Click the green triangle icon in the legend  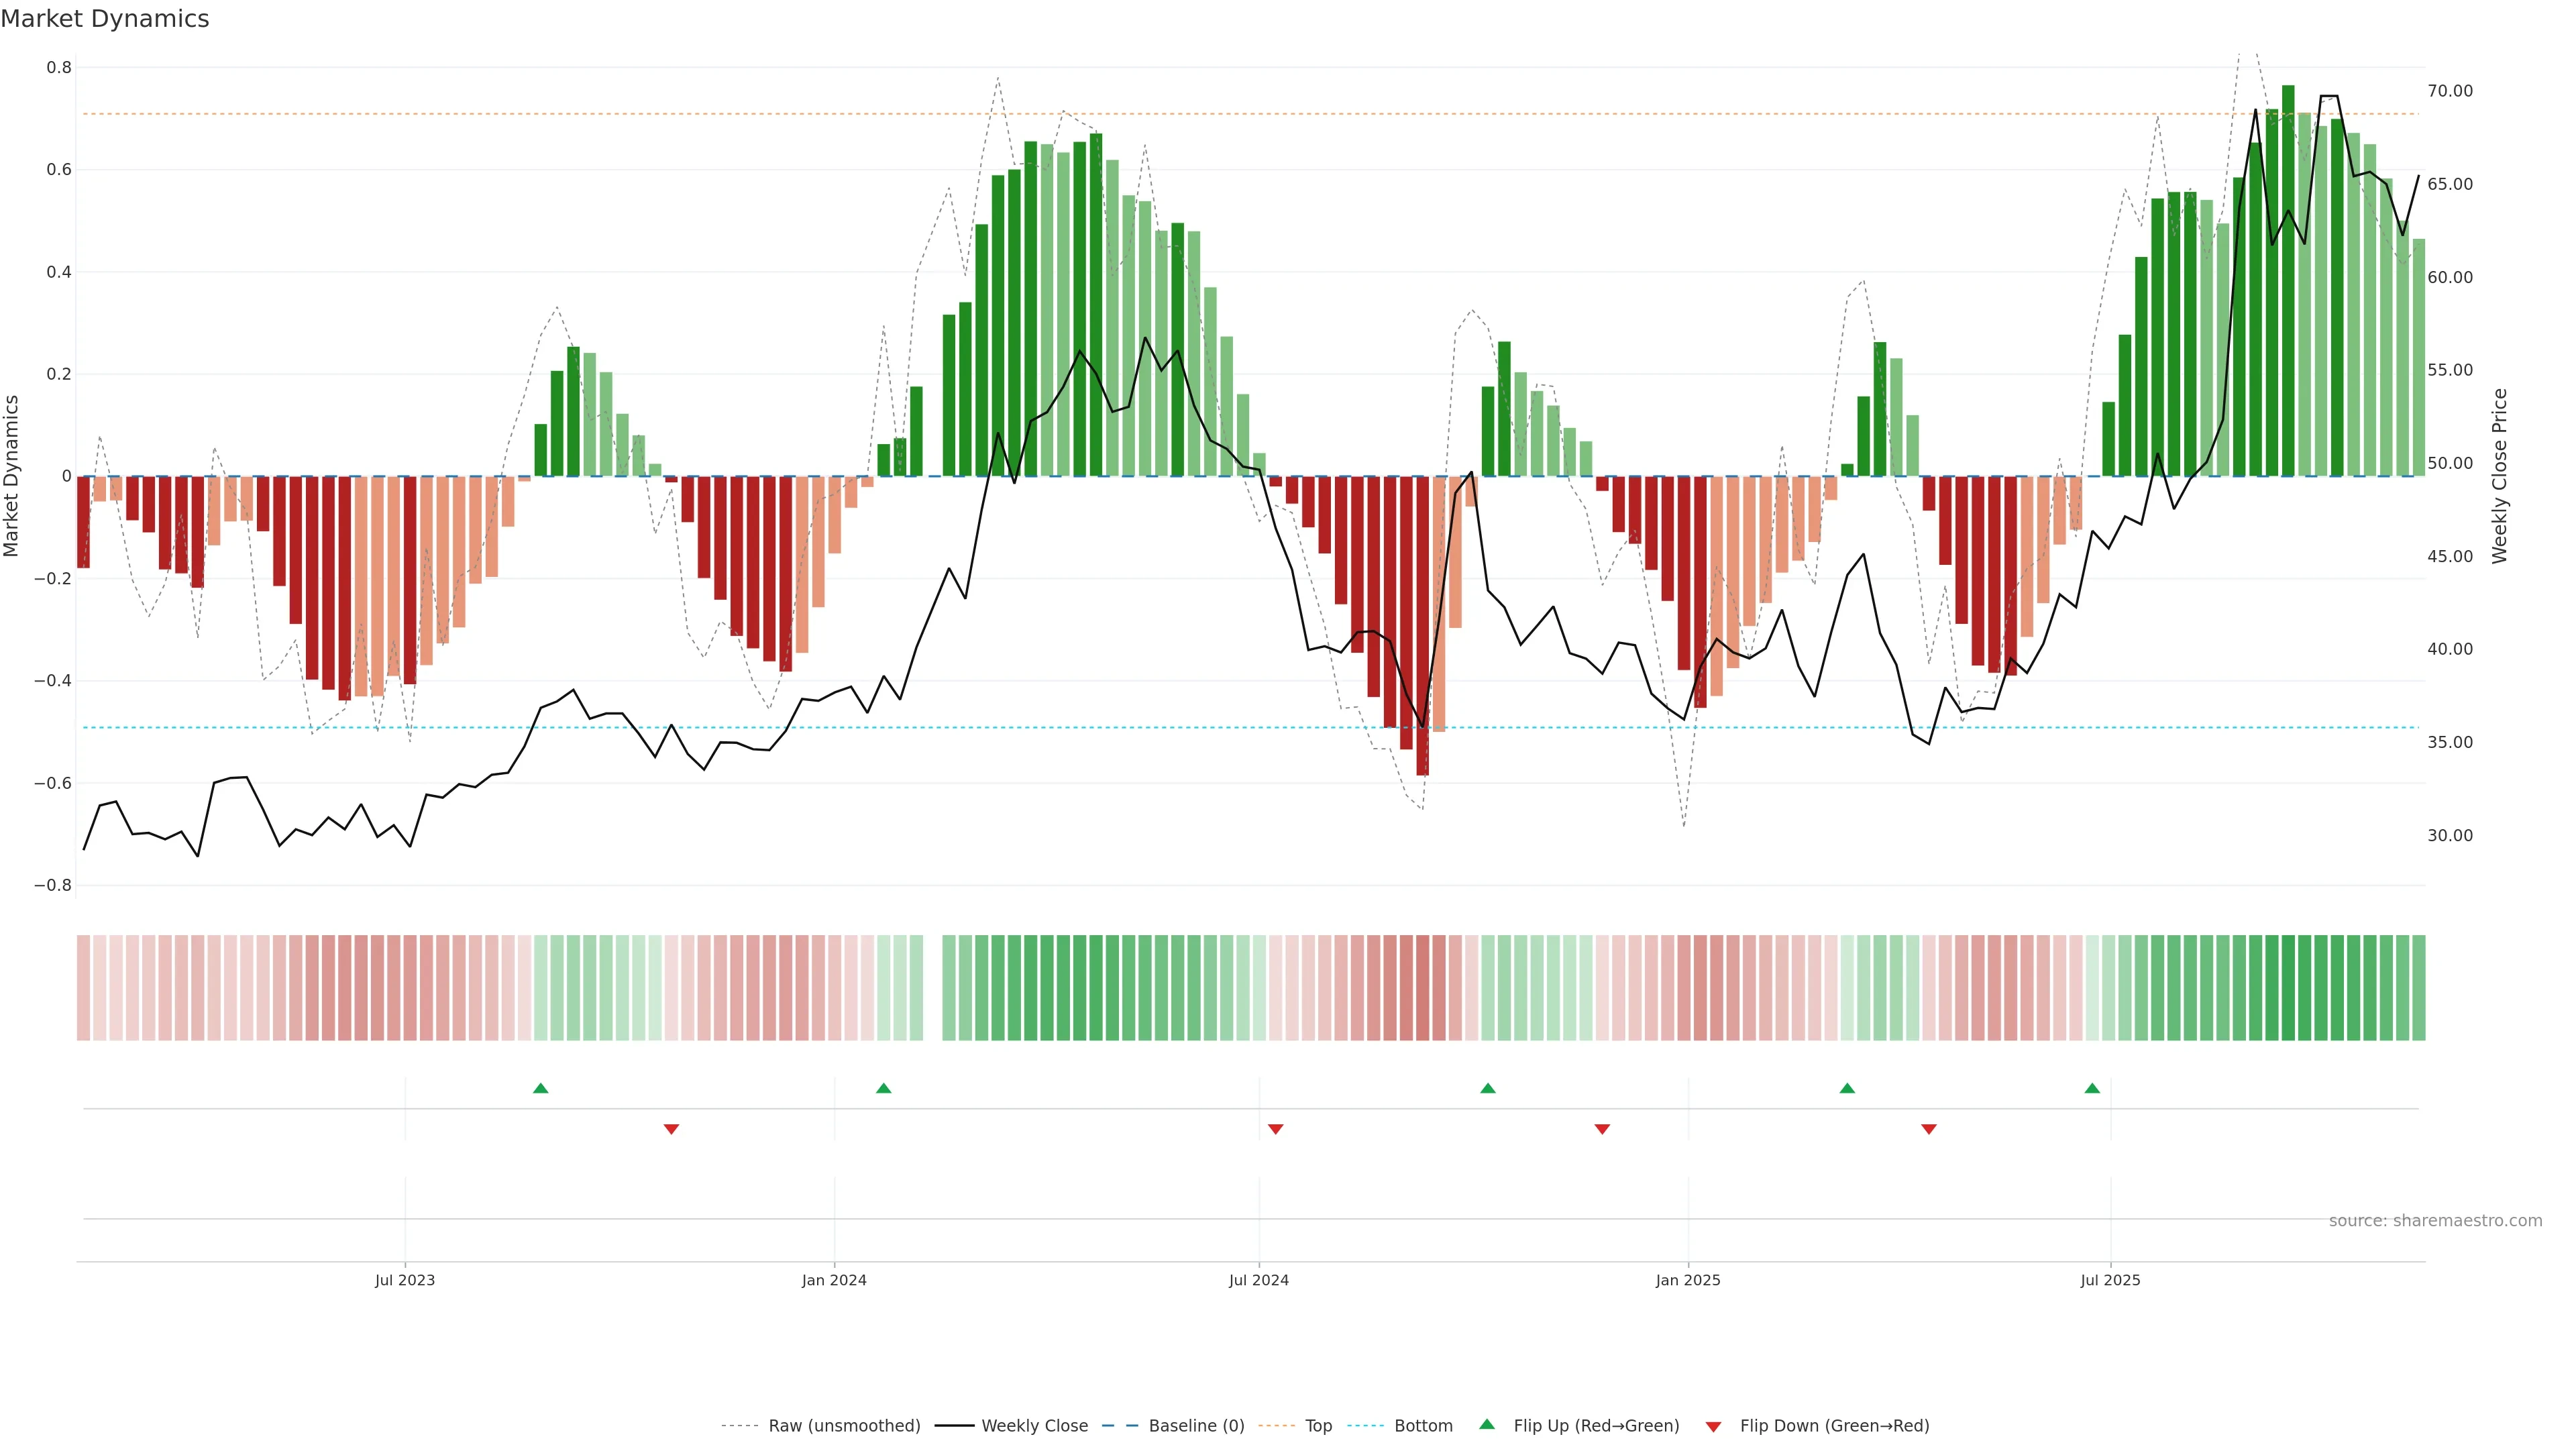pos(1487,1424)
